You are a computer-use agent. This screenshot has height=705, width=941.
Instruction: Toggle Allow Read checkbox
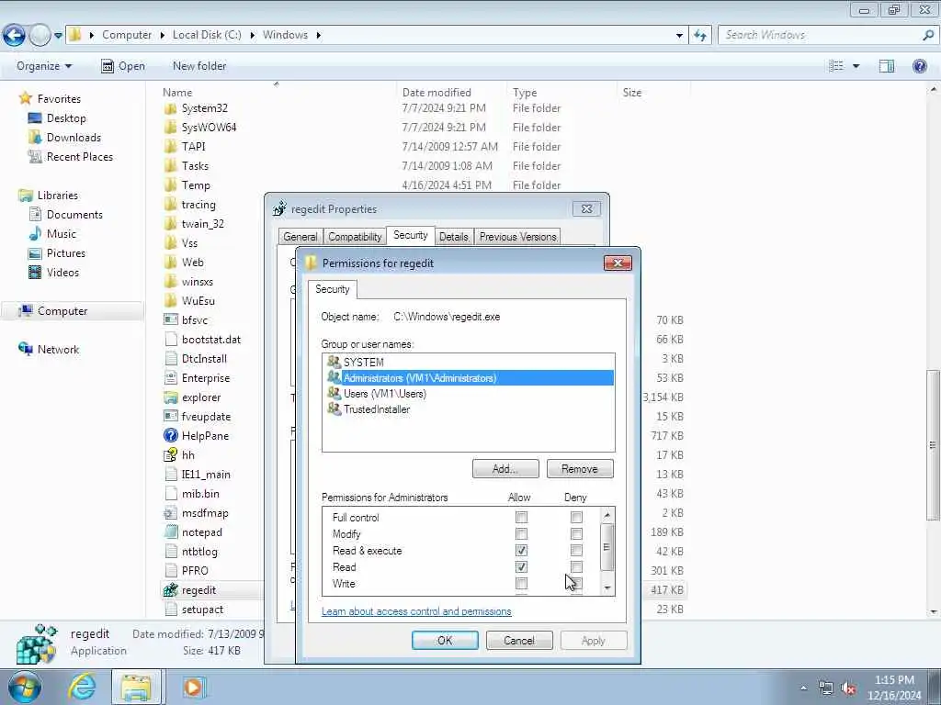coord(522,567)
